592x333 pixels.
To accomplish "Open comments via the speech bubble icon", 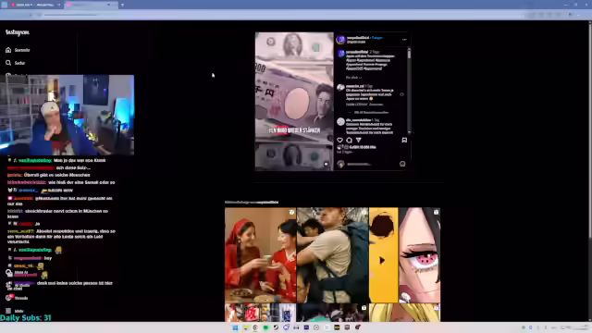I will (x=350, y=140).
